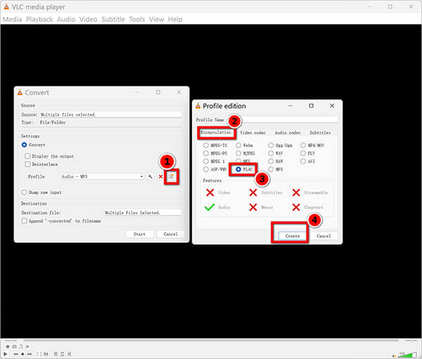
Task: Select the Dump raw input radio button
Action: [24, 192]
